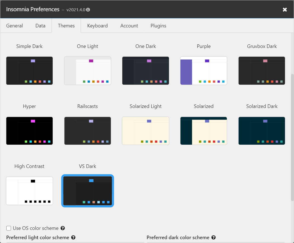
Task: Click the version info icon beside v2021.4.0
Action: 88,10
